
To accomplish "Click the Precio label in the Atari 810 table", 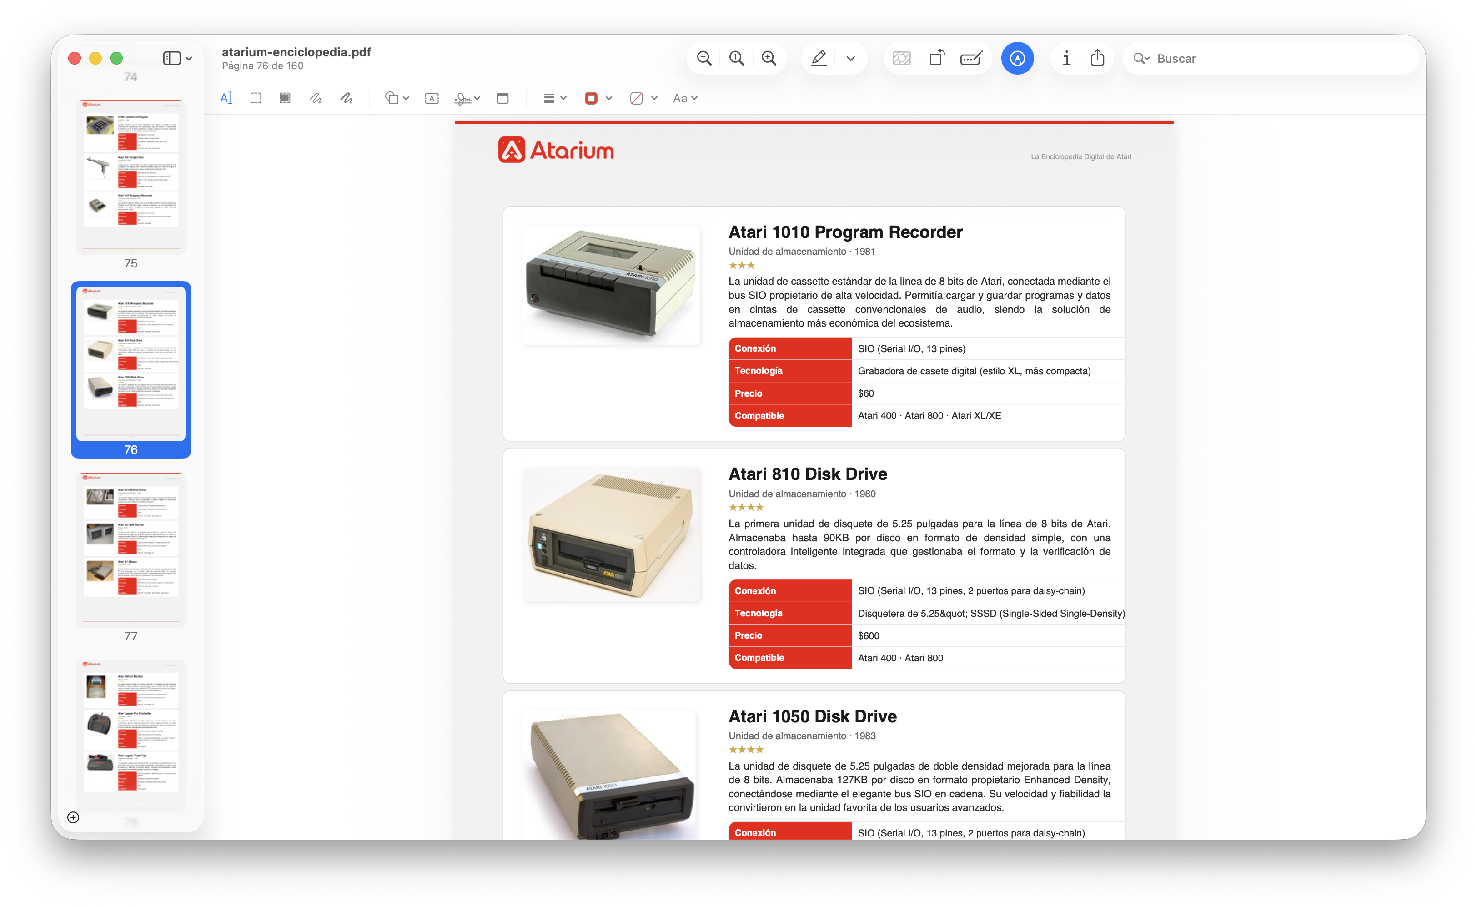I will [749, 635].
